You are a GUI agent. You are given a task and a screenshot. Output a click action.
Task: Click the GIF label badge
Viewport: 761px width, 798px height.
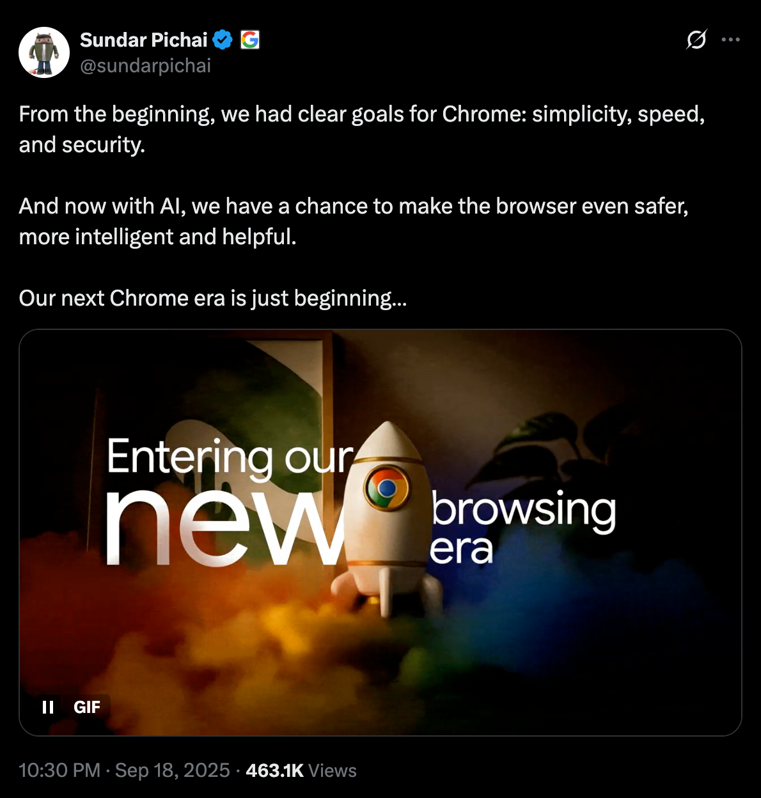click(87, 707)
